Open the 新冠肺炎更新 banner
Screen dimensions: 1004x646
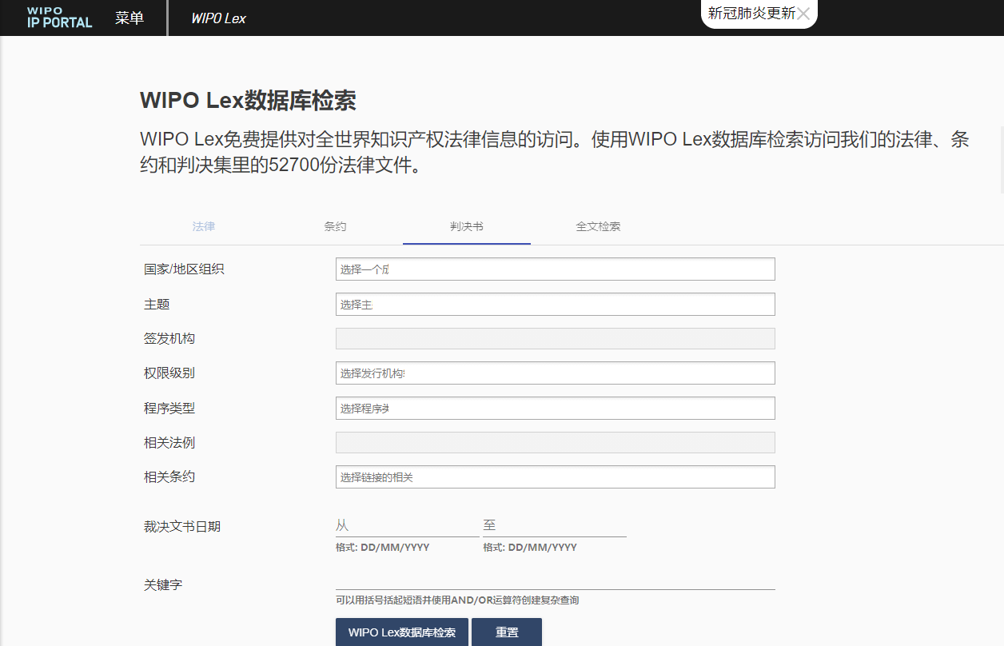[x=751, y=14]
